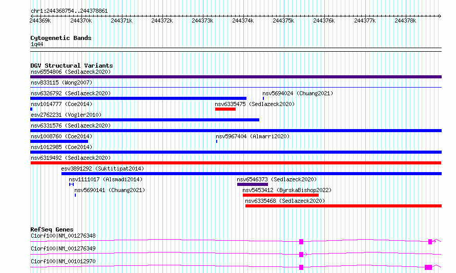Click the last exon box of NM_001276348

430,242
